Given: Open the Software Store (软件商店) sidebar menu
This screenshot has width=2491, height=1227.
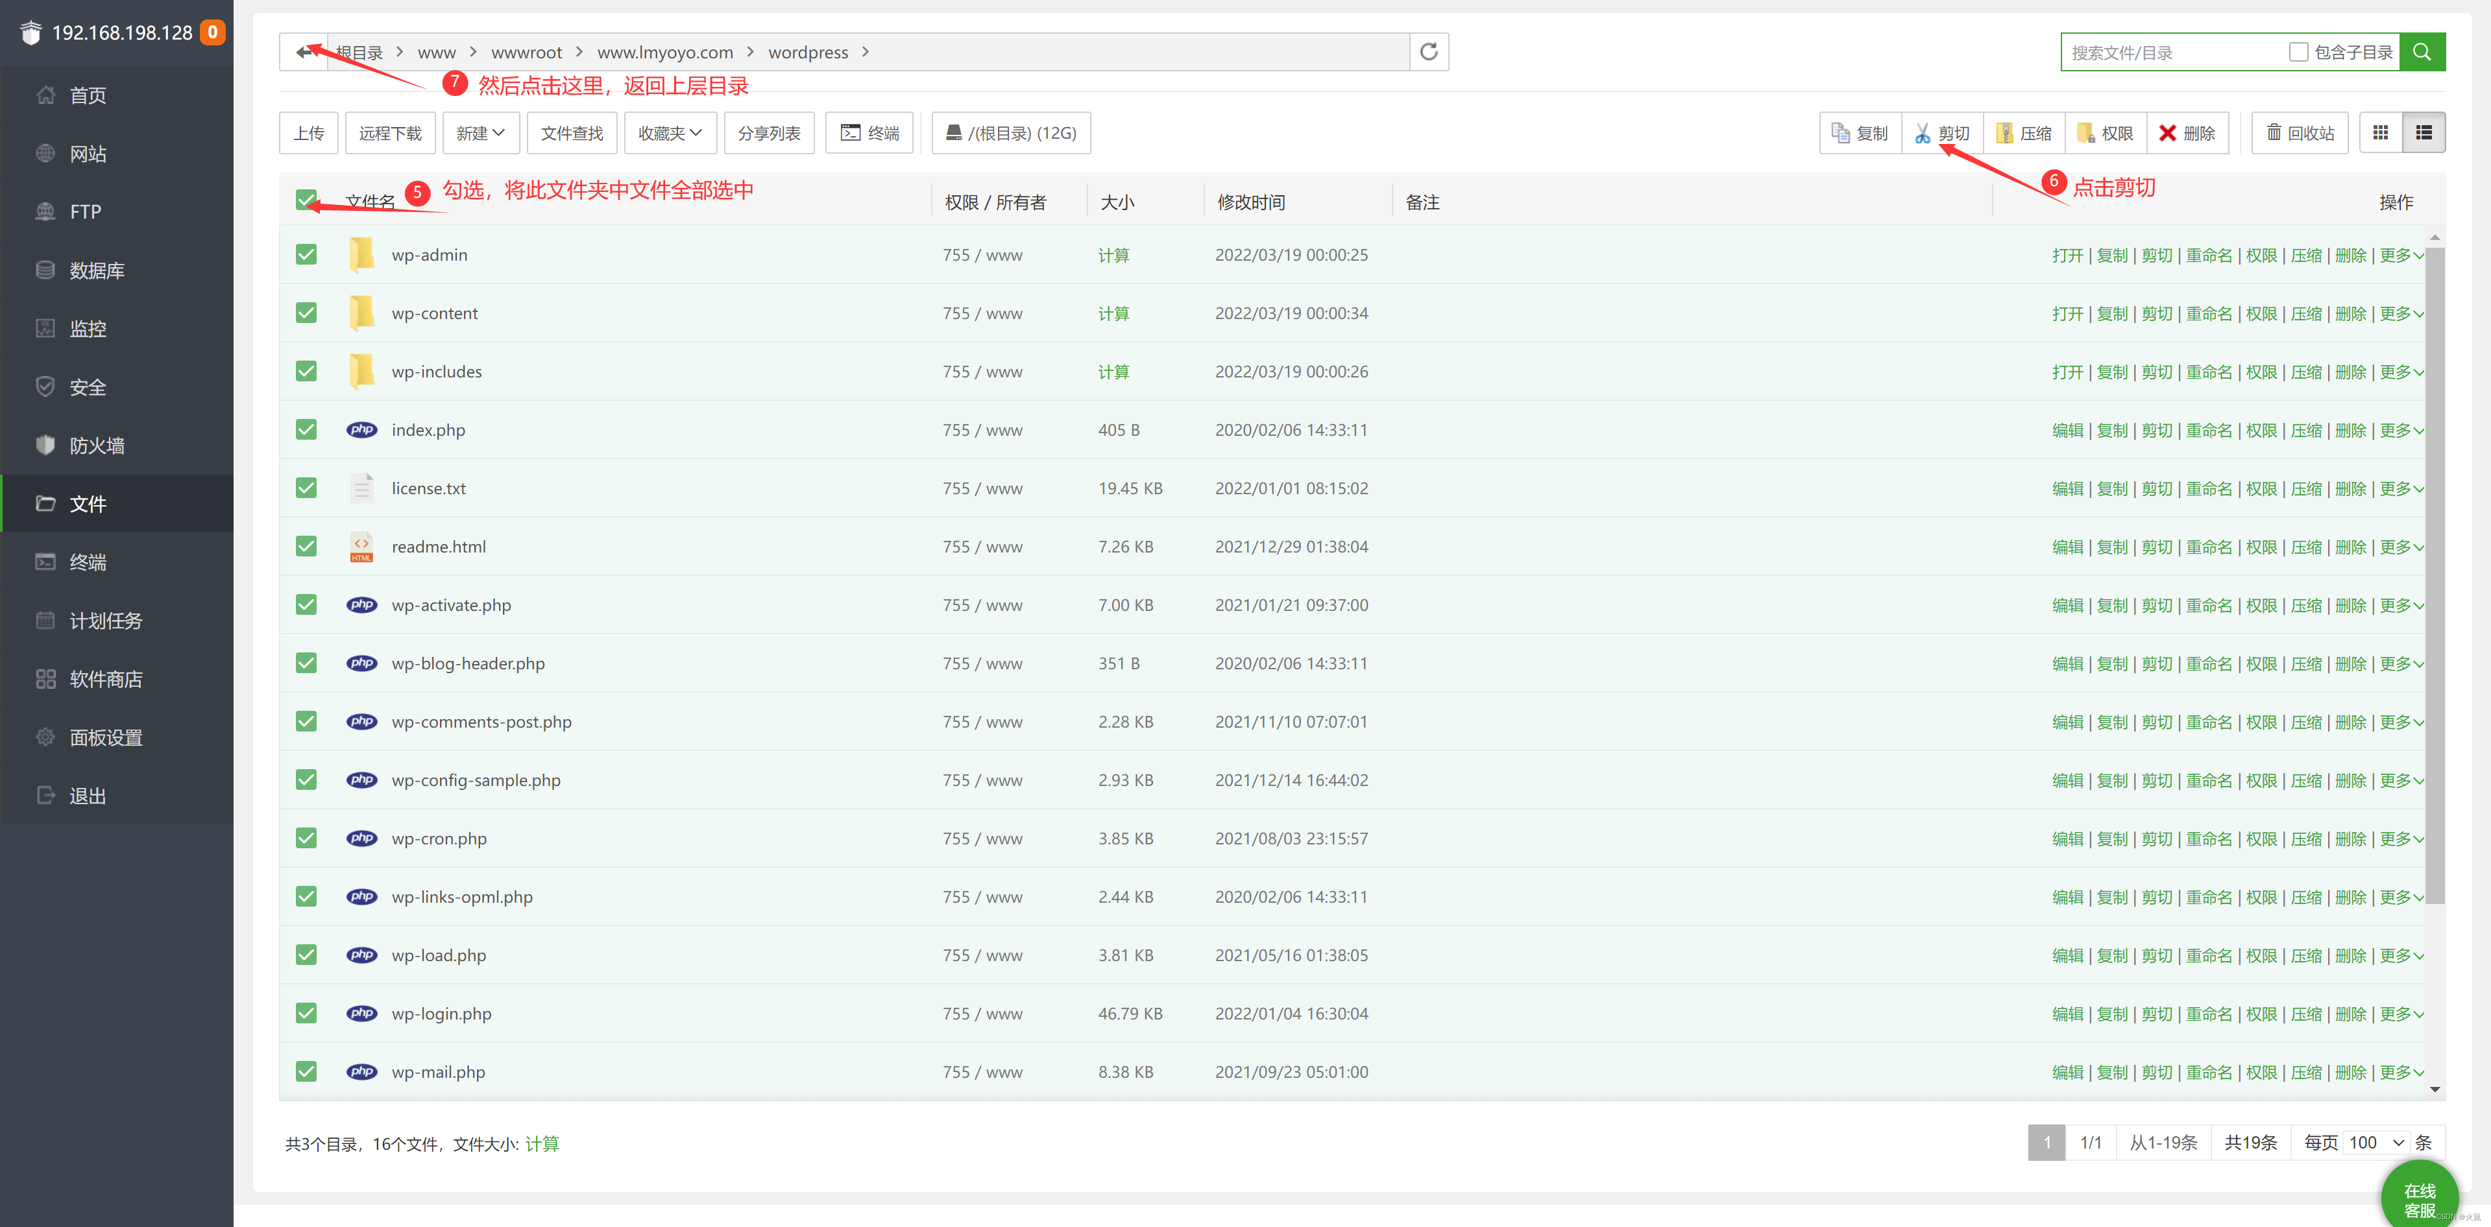Looking at the screenshot, I should coord(117,679).
